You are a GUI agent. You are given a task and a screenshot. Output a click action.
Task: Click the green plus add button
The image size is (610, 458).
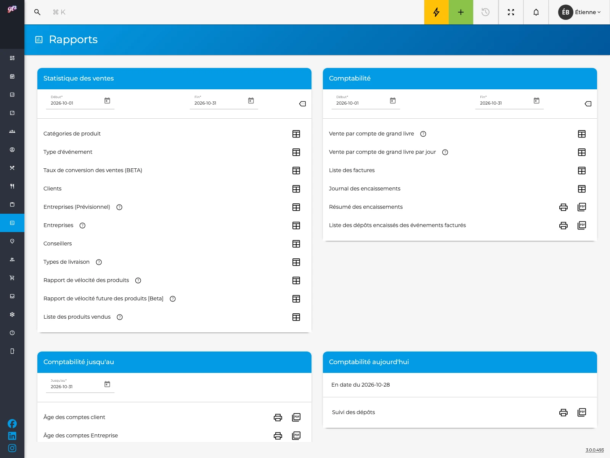[x=461, y=12]
